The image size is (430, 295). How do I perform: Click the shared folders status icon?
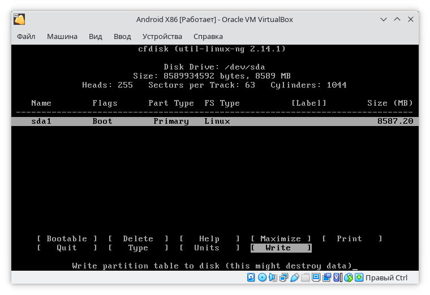point(306,277)
